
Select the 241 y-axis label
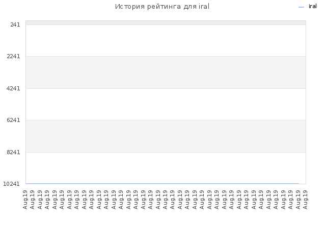coord(15,24)
